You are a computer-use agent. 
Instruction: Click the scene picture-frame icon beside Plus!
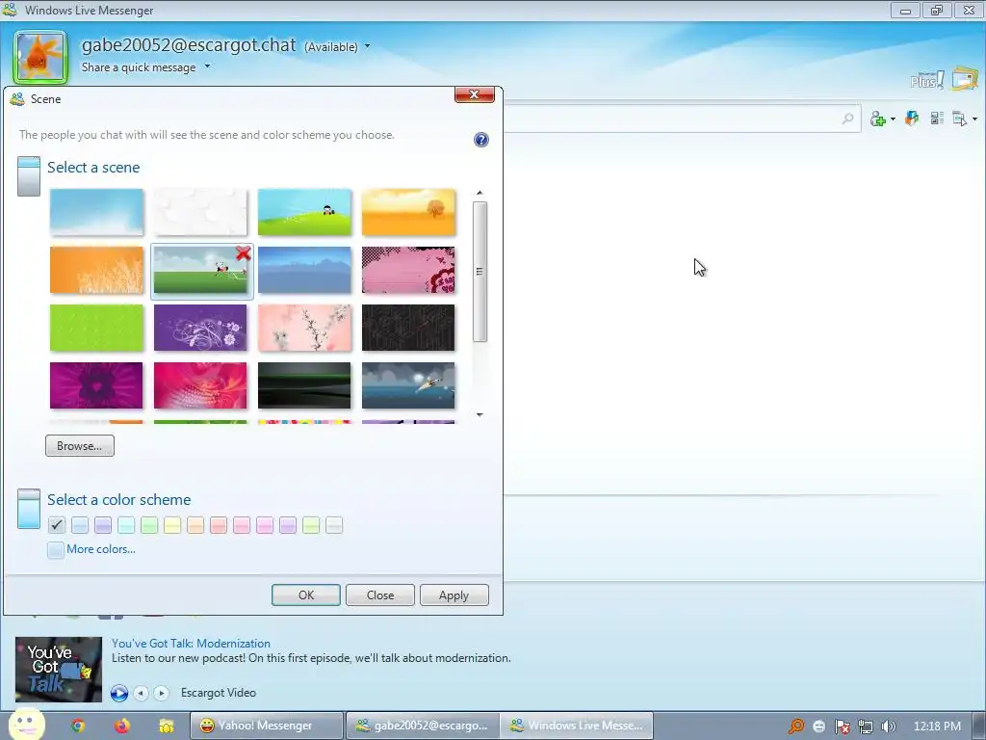(965, 79)
